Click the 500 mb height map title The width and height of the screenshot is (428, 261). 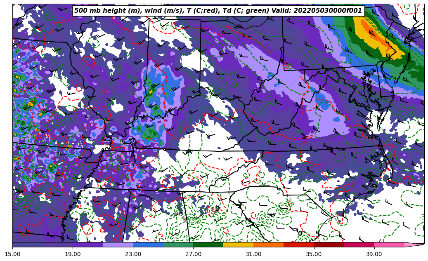[x=218, y=11]
